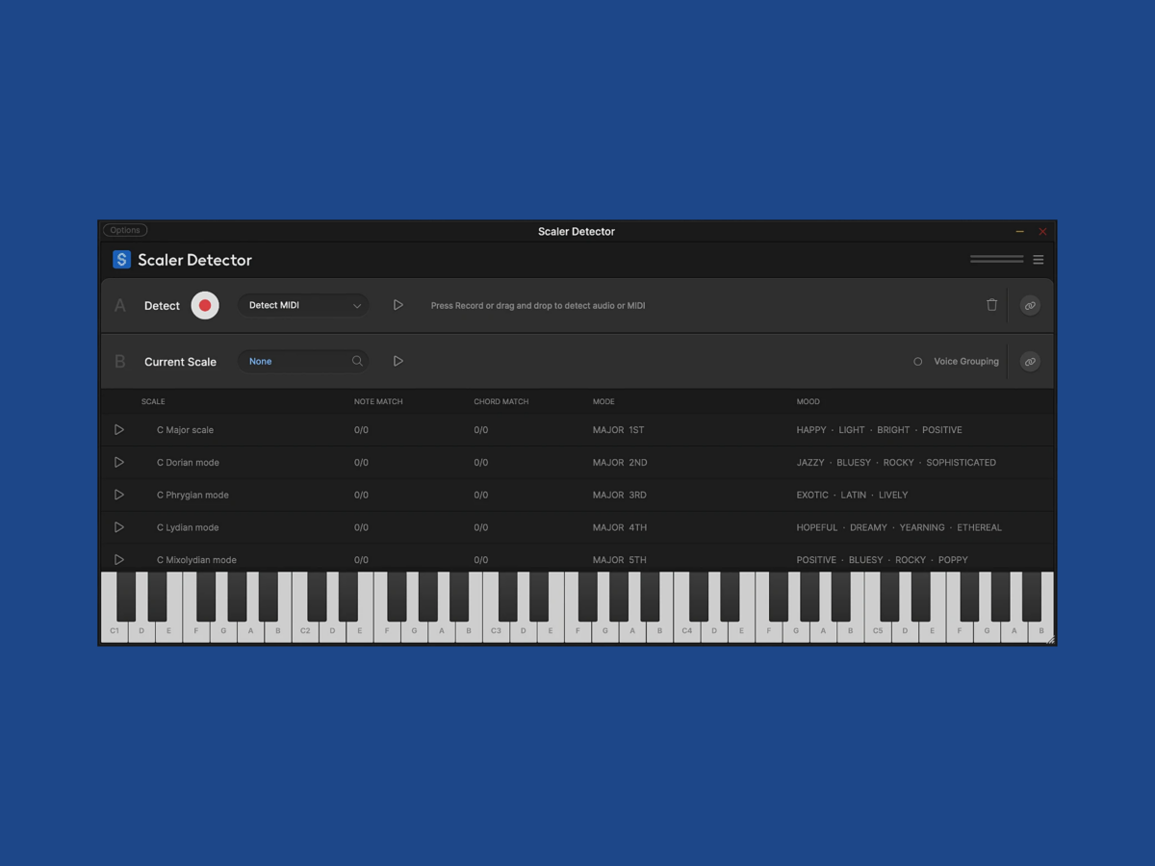Screen dimensions: 1155x866
Task: Minimize the Scaler Detector window
Action: point(1020,231)
